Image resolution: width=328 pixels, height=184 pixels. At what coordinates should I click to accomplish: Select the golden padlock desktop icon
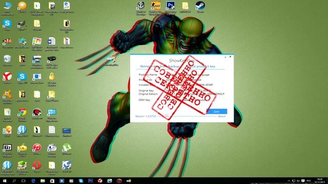point(52,79)
